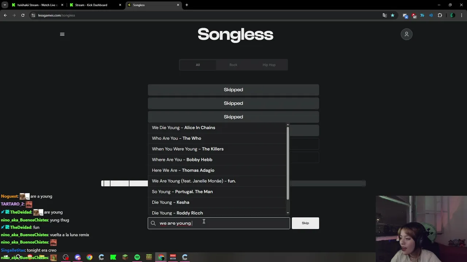Close the Songless tab
The height and width of the screenshot is (262, 467).
coord(178,5)
